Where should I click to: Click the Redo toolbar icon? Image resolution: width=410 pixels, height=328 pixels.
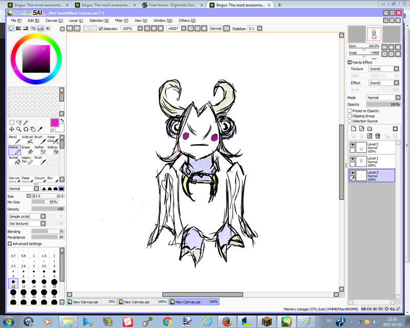point(77,28)
